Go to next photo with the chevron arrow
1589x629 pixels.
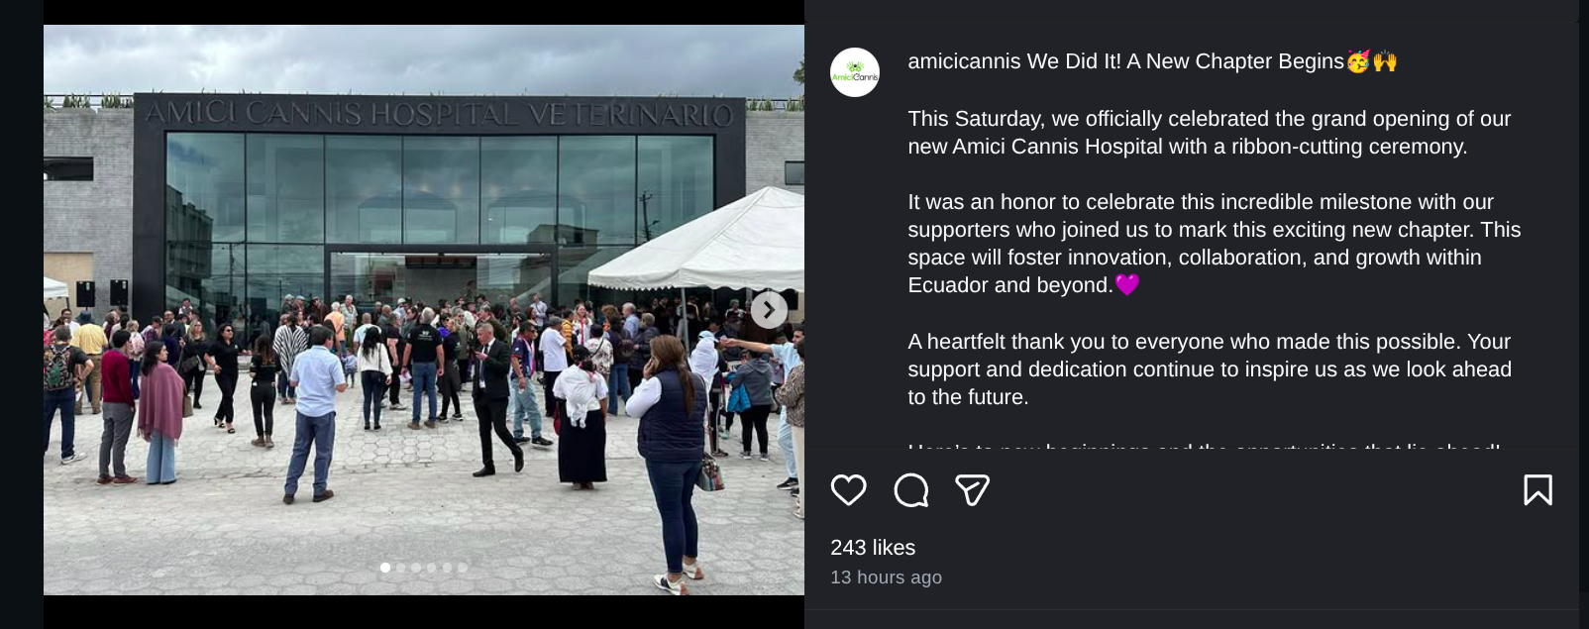click(769, 310)
